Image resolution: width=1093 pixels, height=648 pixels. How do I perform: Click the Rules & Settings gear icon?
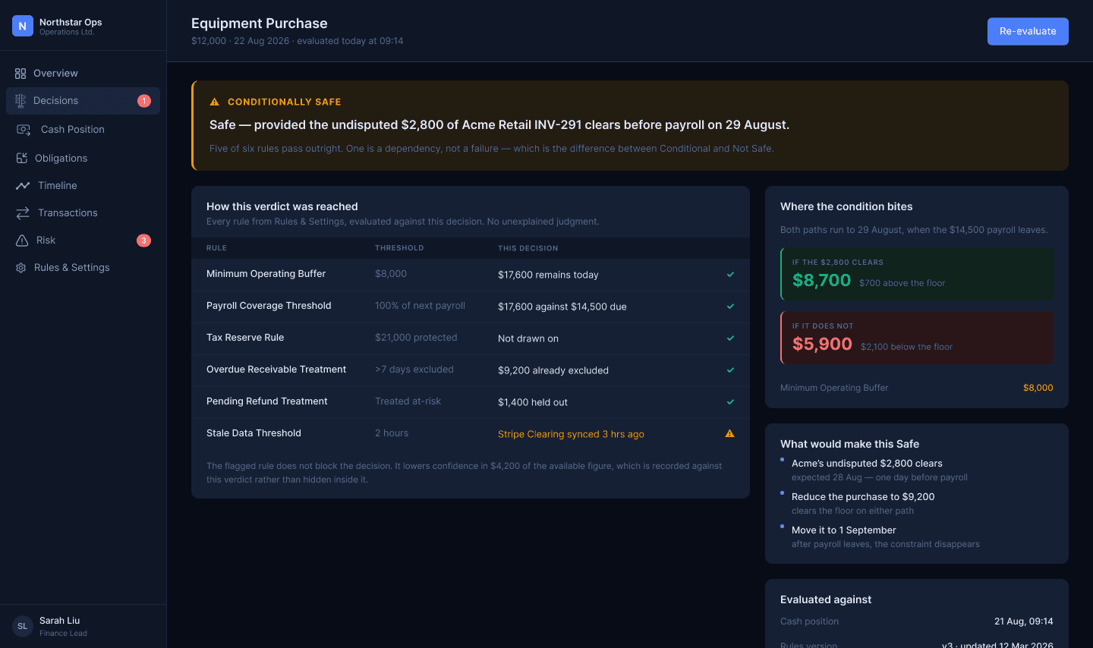[21, 268]
